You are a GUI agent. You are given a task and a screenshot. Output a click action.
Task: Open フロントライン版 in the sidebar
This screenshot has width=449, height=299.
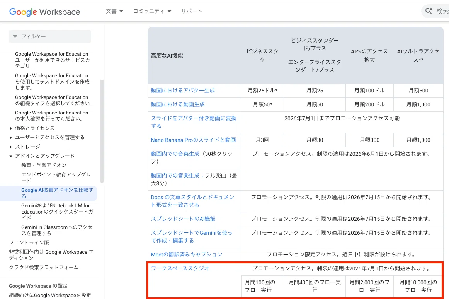(x=29, y=243)
